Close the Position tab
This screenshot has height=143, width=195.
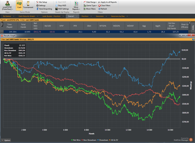pos(91,16)
